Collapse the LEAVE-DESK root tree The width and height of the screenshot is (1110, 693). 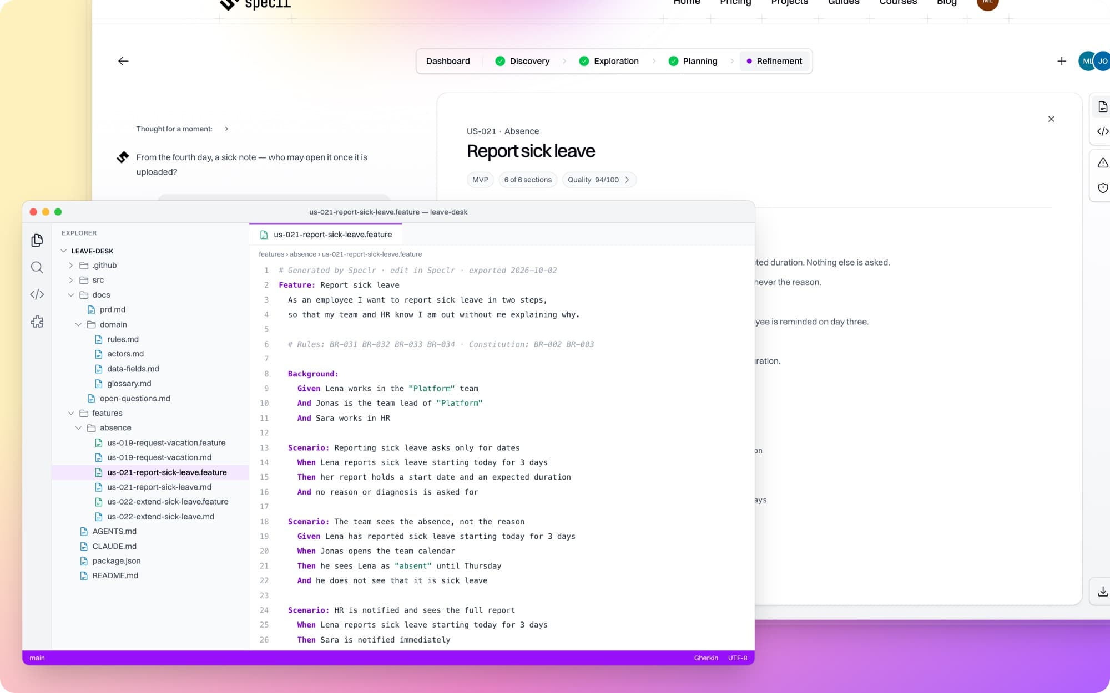[63, 251]
